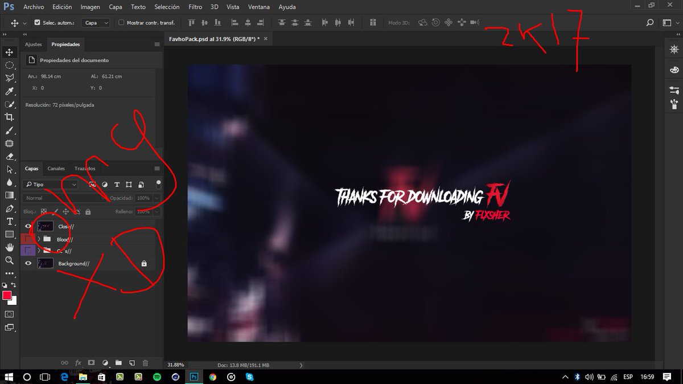Switch to the Ajustes tab
The height and width of the screenshot is (384, 683).
click(34, 44)
